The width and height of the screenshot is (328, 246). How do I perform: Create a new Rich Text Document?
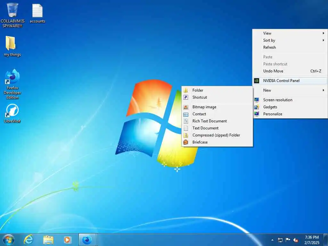(x=217, y=121)
